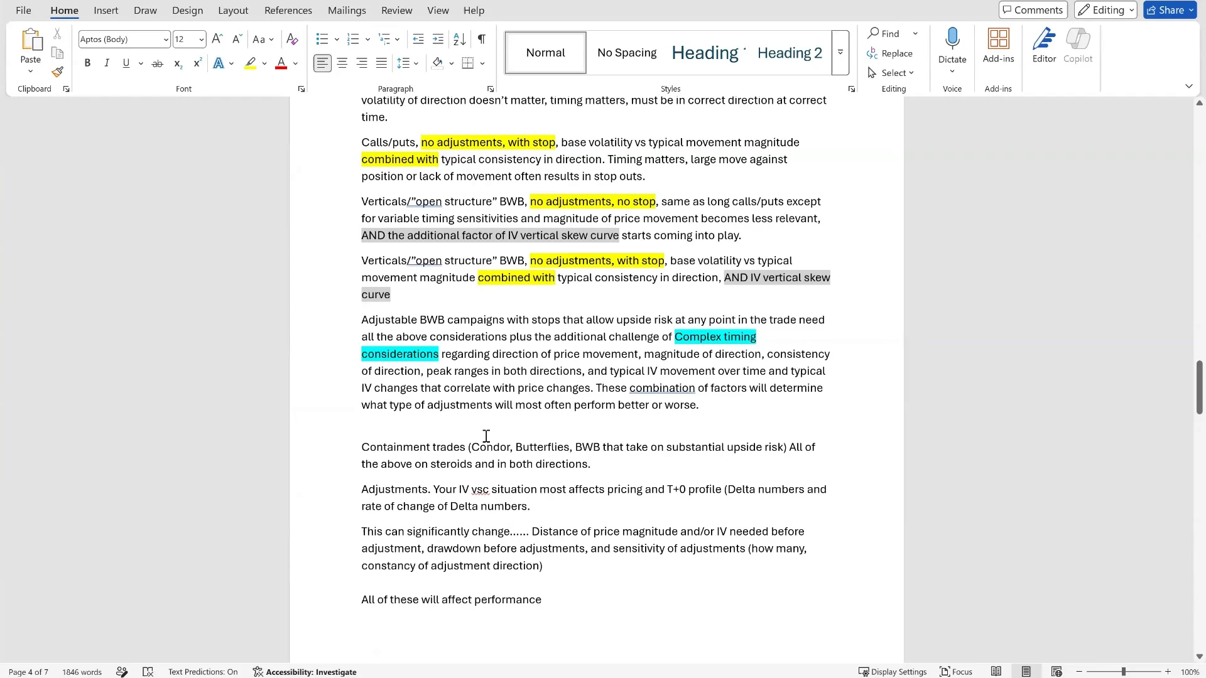Click the 1846 words count
The image size is (1206, 678).
point(82,672)
